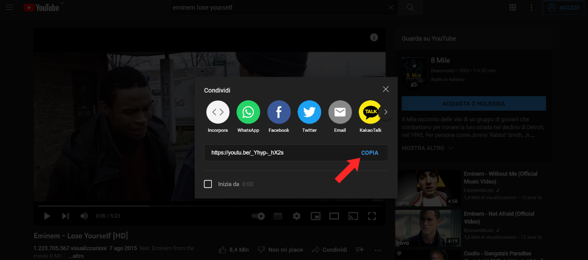Skip to the next video
588x260 pixels.
(65, 216)
